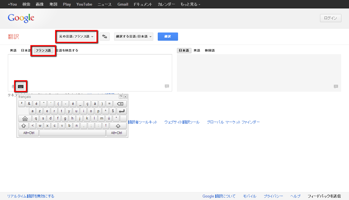Screen dimensions: 349x200
Task: Click the caps lock key with A
Action: [x=25, y=118]
